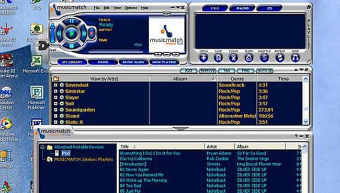
Task: Select track '01 Never Again'
Action: point(134,170)
